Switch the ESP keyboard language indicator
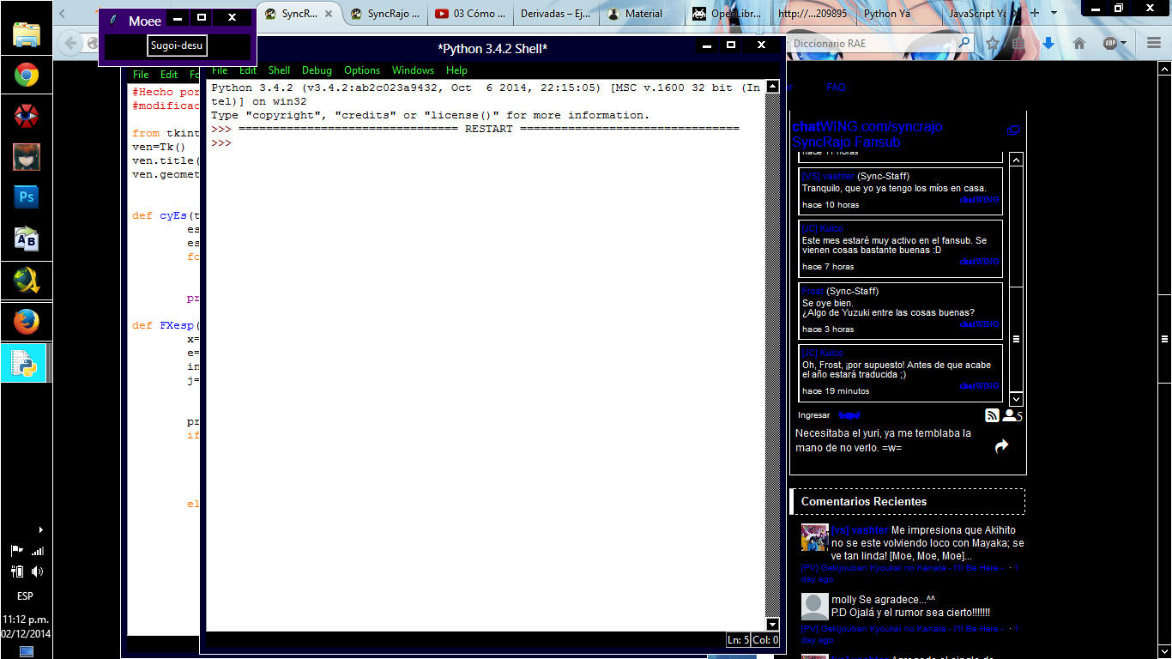The width and height of the screenshot is (1172, 659). pyautogui.click(x=26, y=596)
